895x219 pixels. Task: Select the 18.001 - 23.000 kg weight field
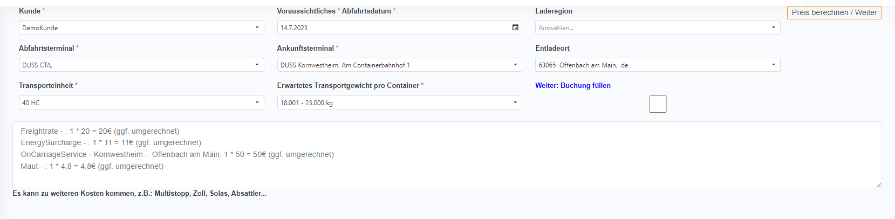point(394,102)
